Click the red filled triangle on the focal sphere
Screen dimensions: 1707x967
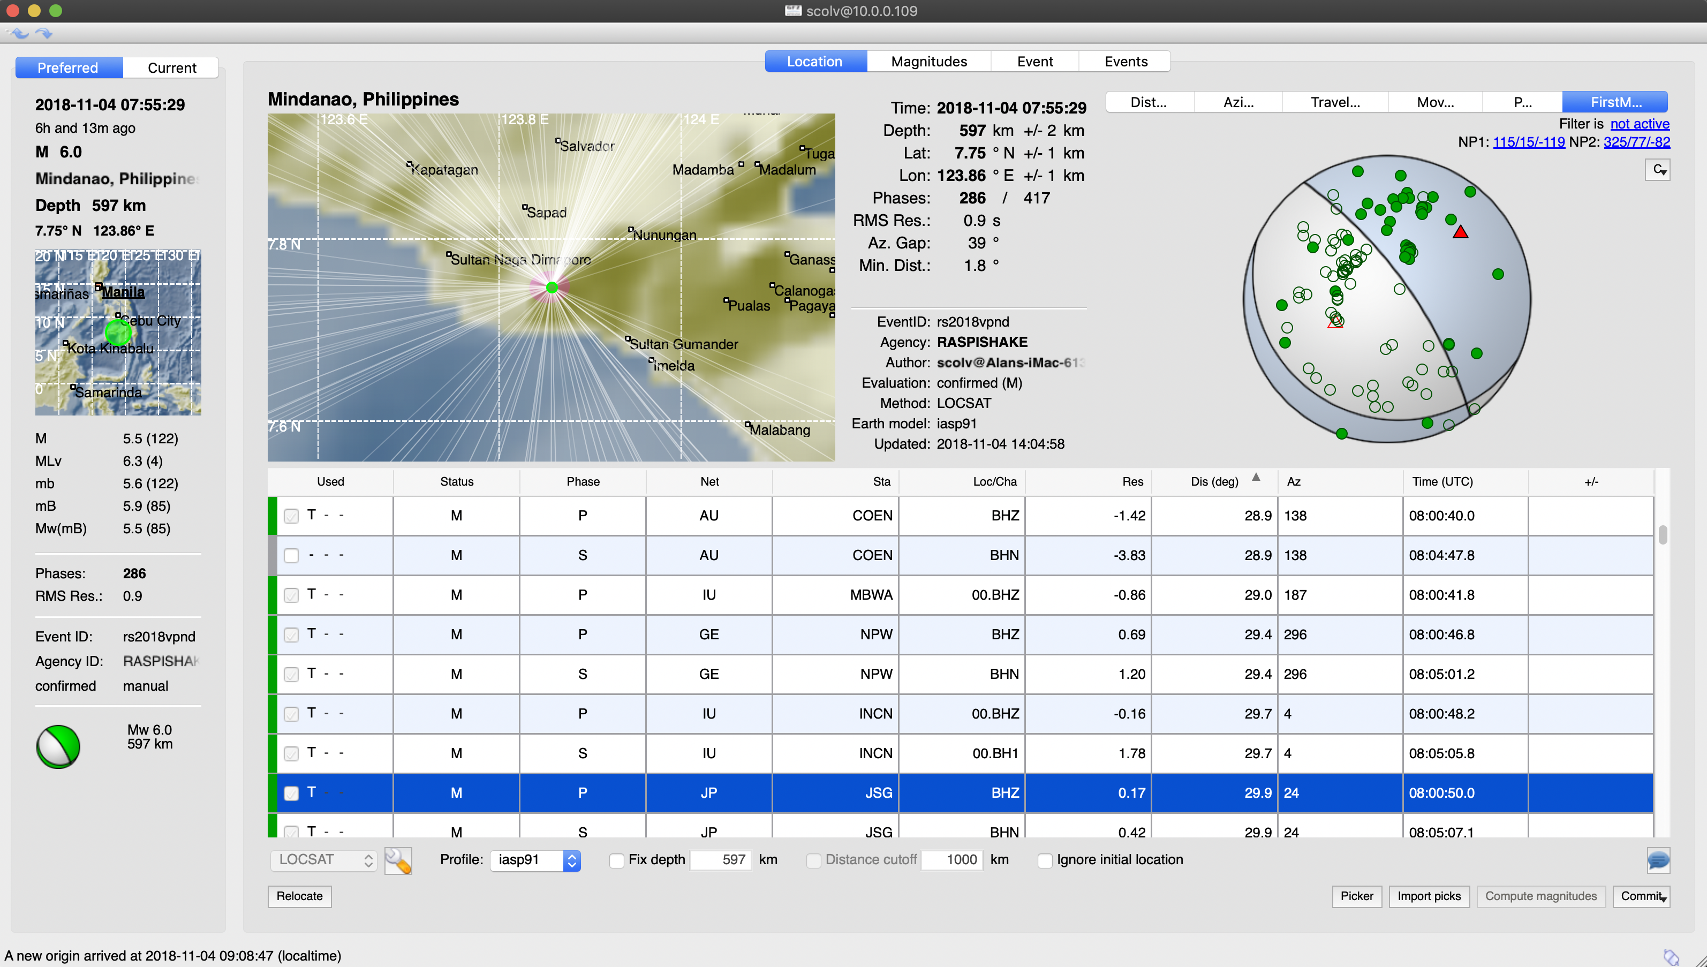1460,232
